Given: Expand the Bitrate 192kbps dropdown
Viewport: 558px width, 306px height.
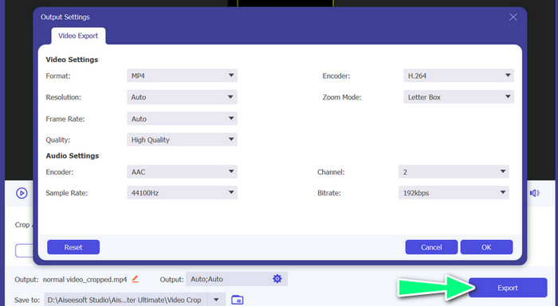Looking at the screenshot, I should (x=454, y=193).
